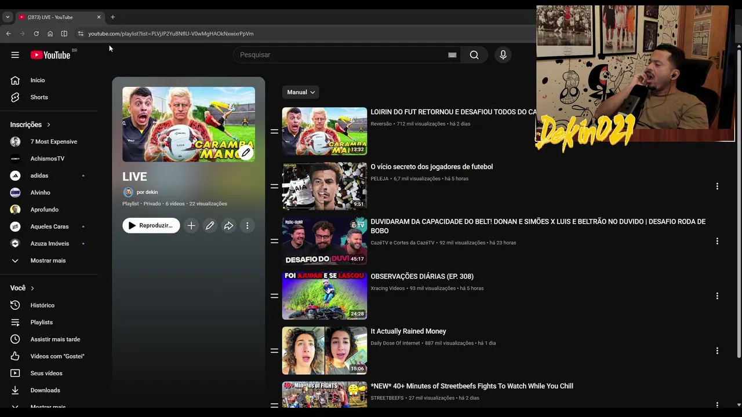
Task: Open the YouTube hamburger guide menu
Action: tap(15, 55)
